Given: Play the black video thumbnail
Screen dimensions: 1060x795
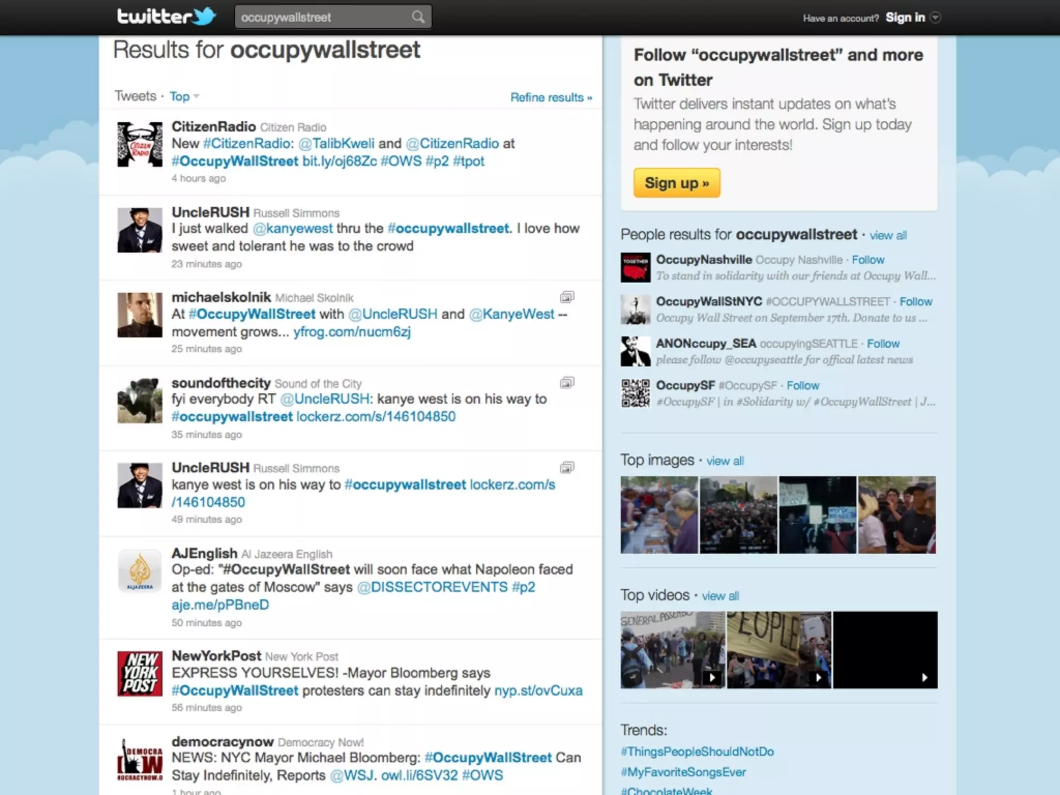Looking at the screenshot, I should coord(885,650).
